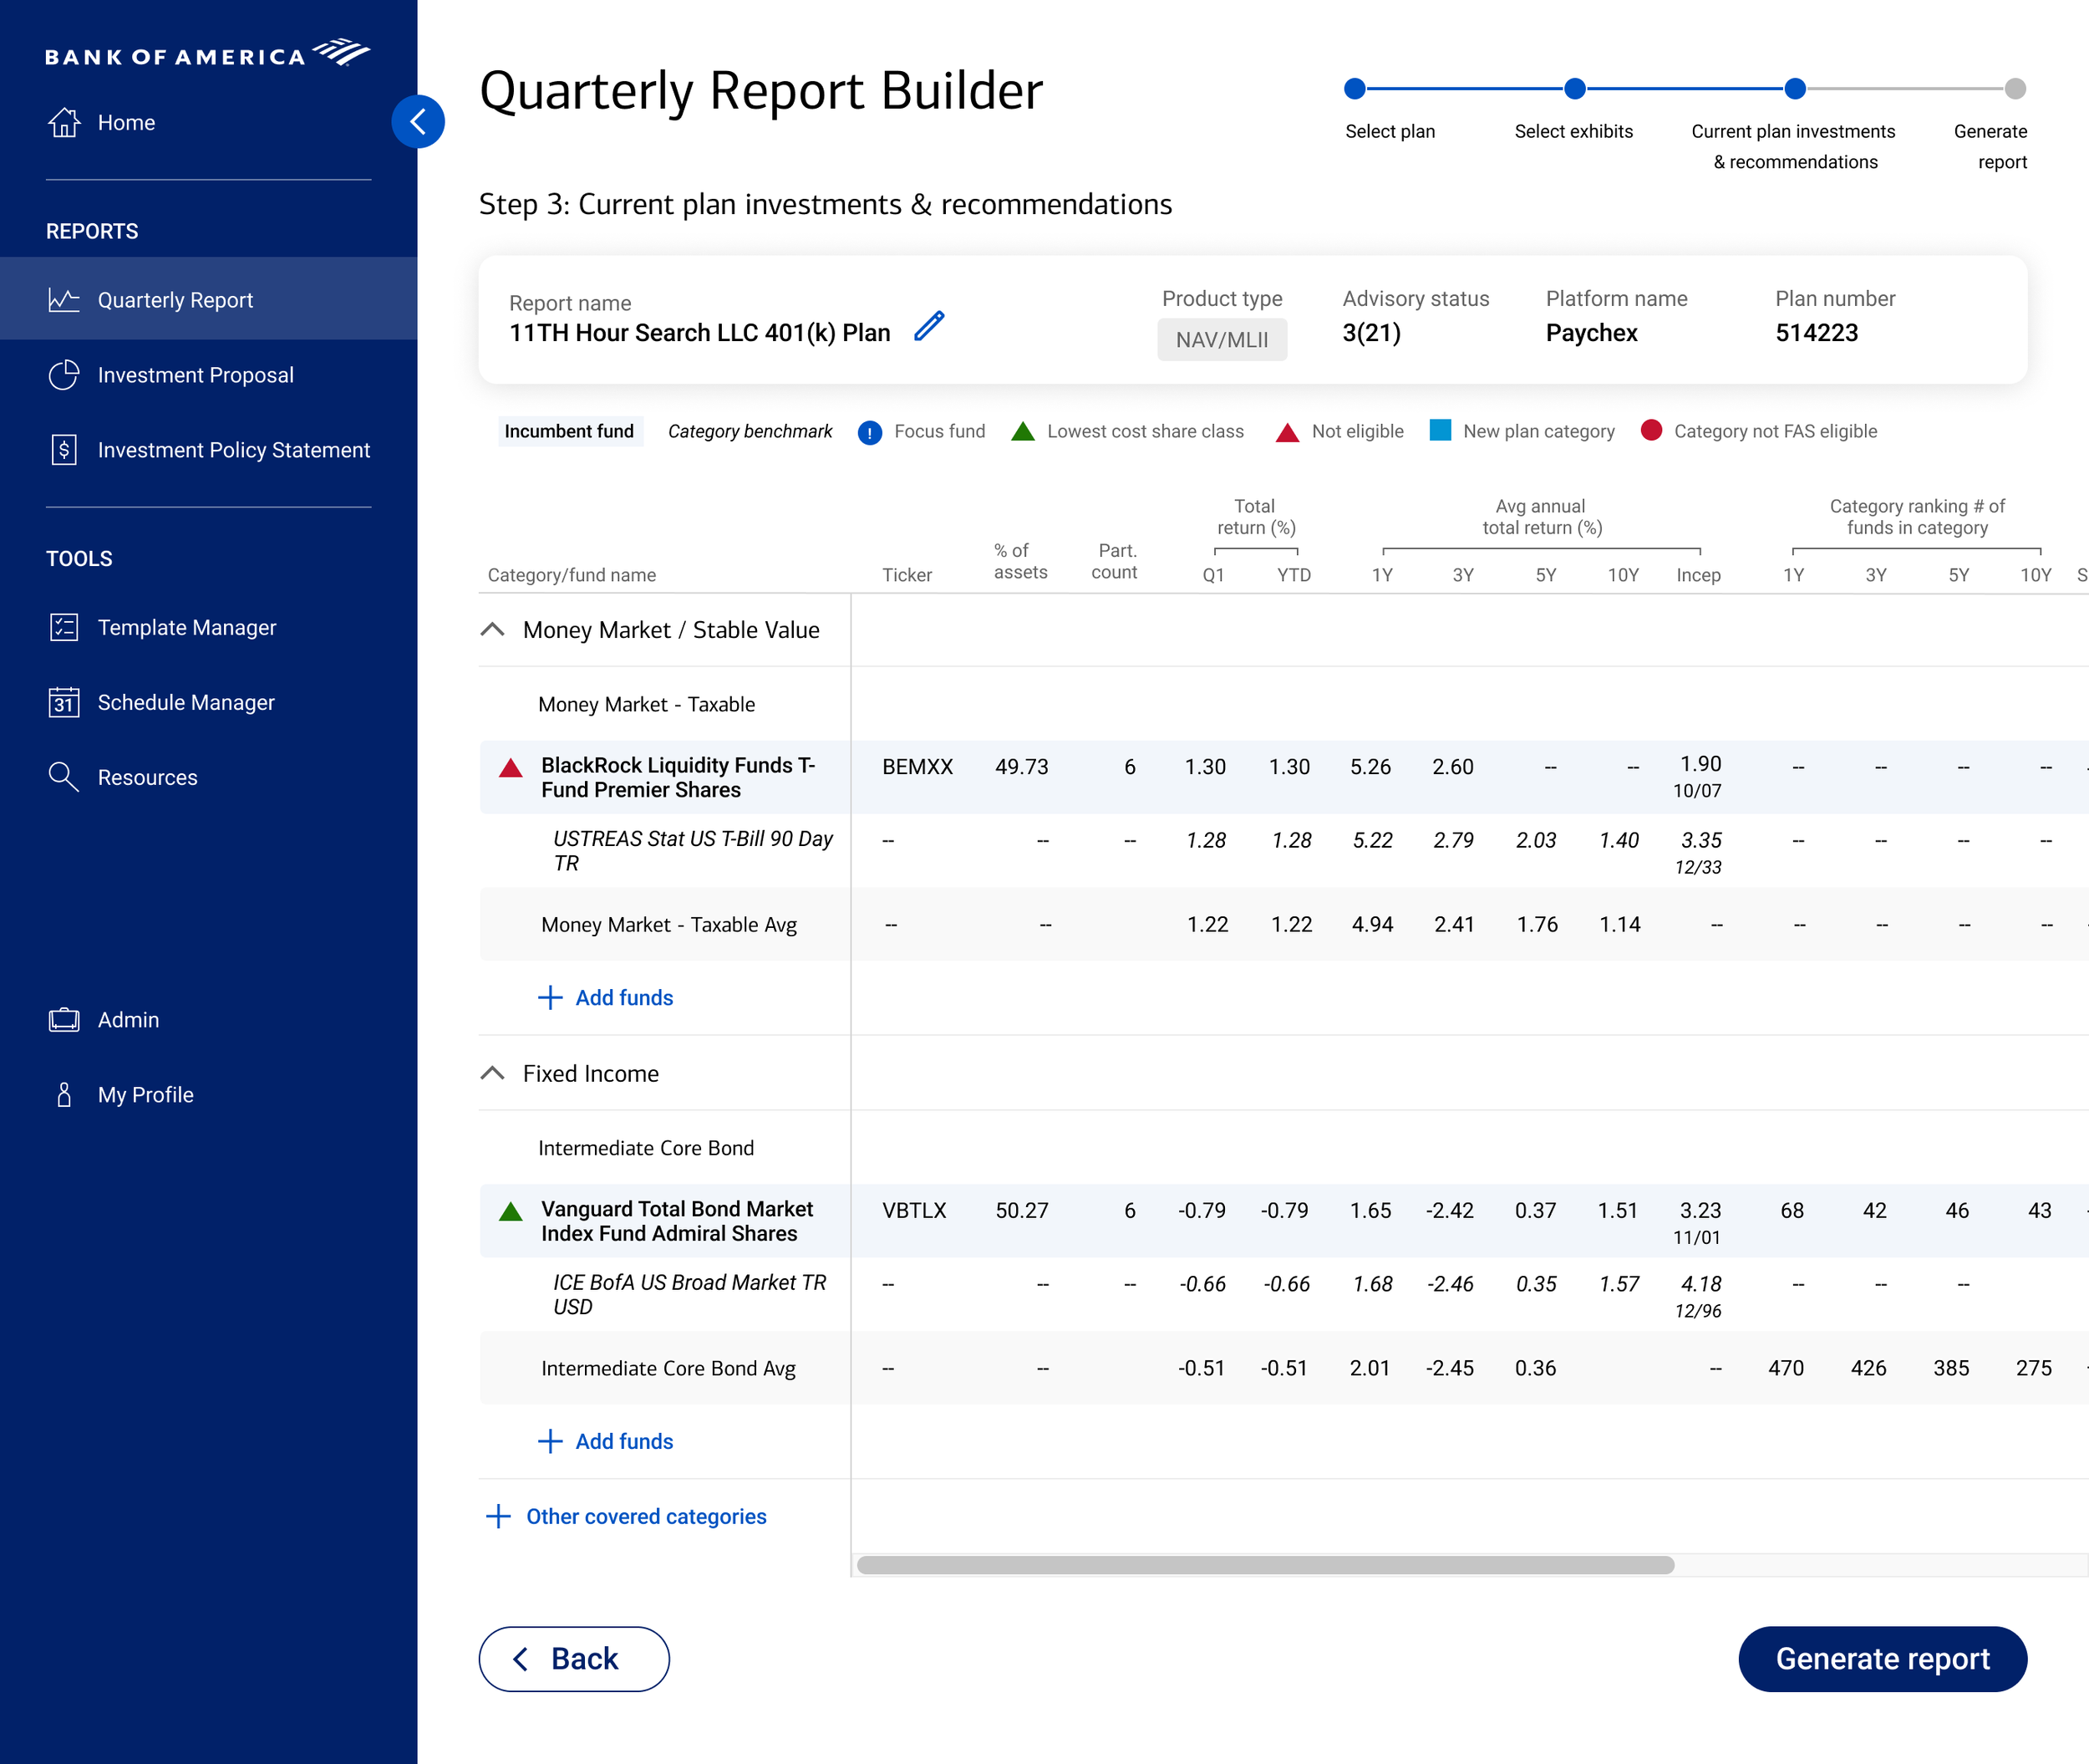Collapse the navigation sidebar with the chevron
Screen dimensions: 2089x1764
(419, 121)
